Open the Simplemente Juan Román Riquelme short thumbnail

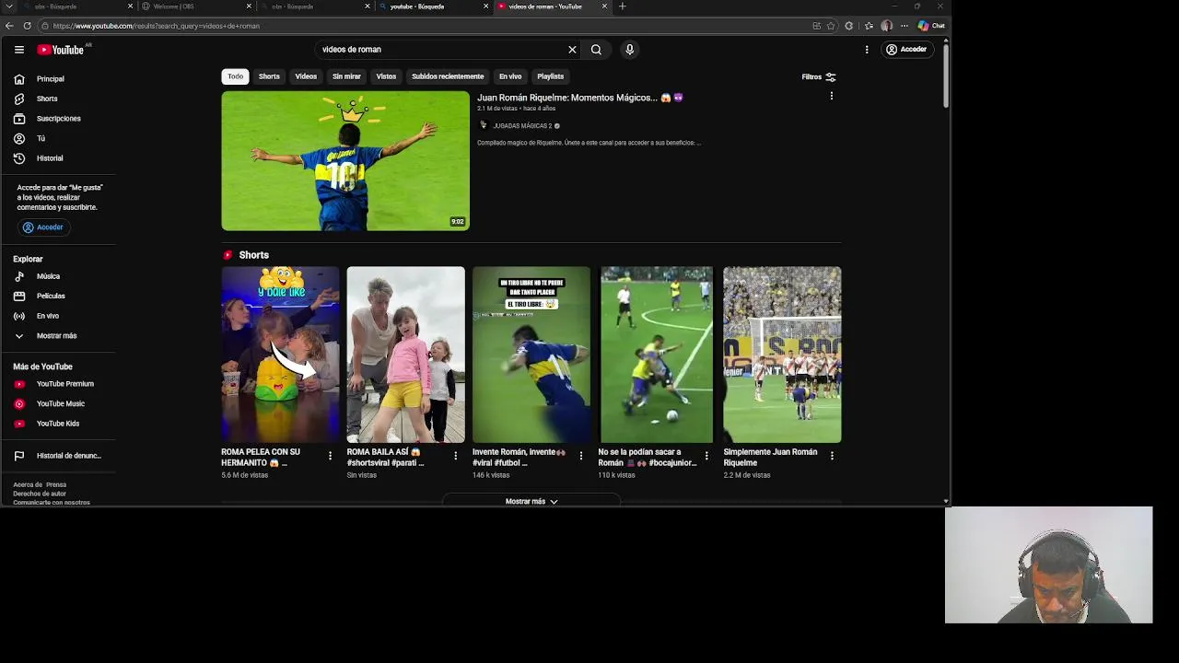(782, 355)
